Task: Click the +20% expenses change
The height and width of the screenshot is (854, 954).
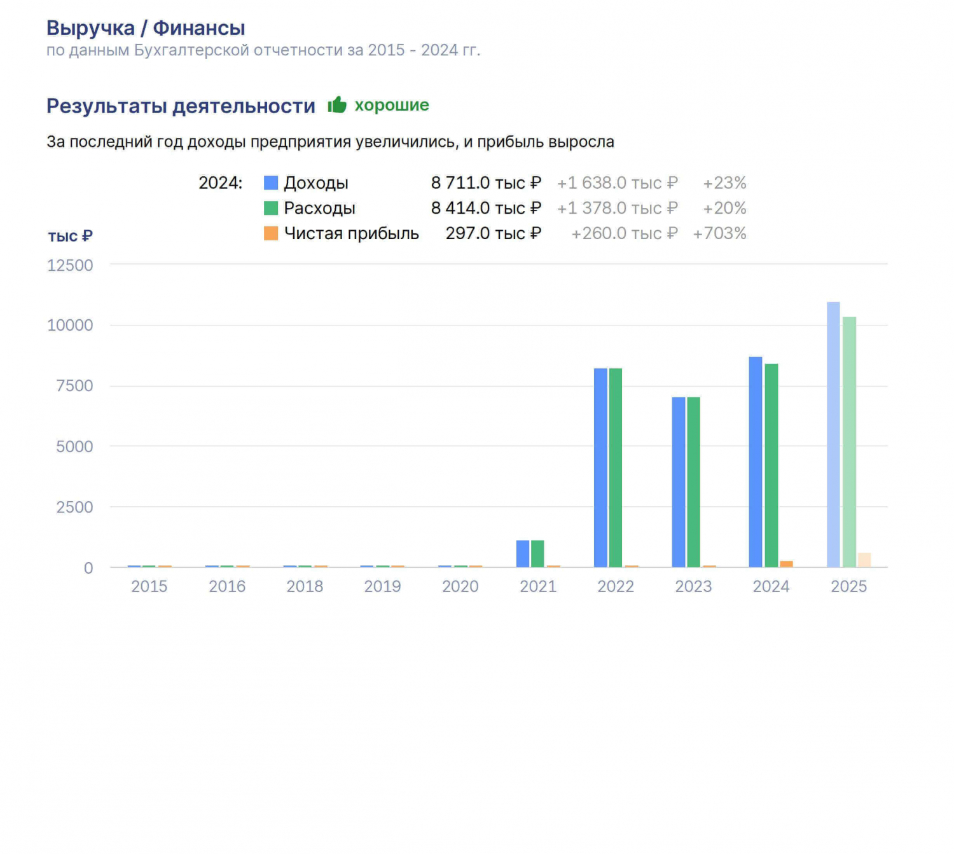Action: pyautogui.click(x=724, y=208)
